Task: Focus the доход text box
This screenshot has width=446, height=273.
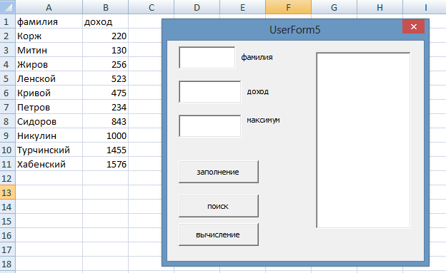Action: (210, 92)
